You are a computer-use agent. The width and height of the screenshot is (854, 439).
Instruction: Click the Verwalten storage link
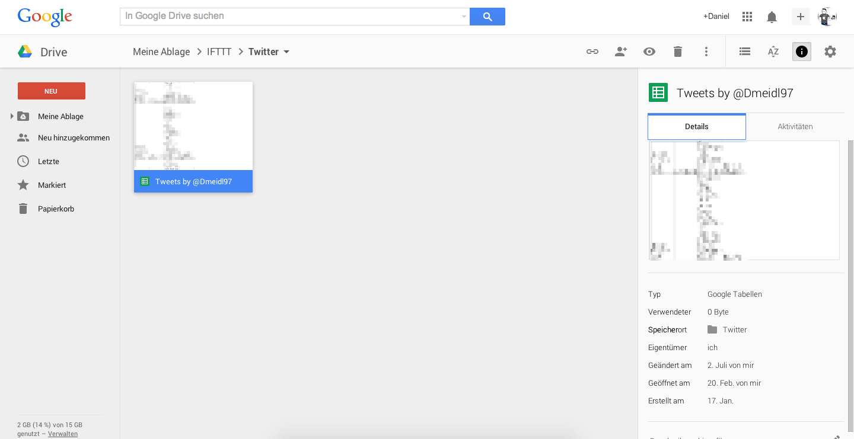[x=63, y=434]
